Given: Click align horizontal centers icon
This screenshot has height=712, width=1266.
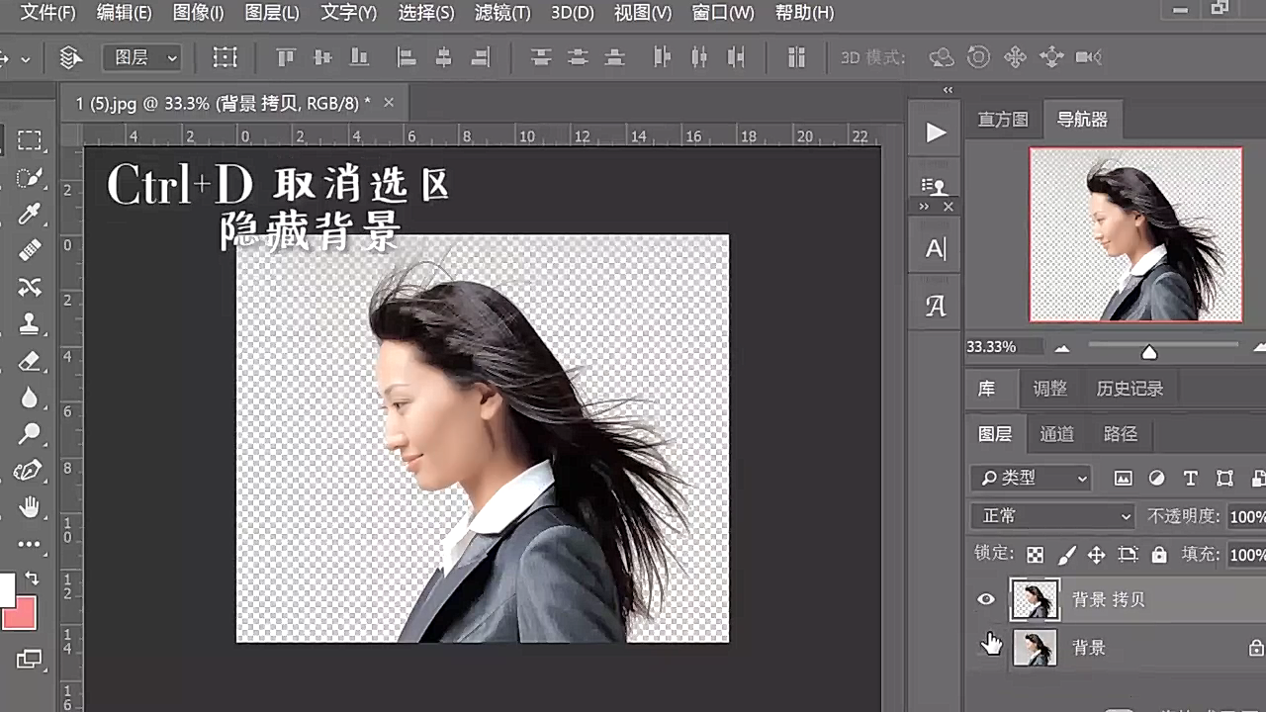Looking at the screenshot, I should click(x=443, y=57).
